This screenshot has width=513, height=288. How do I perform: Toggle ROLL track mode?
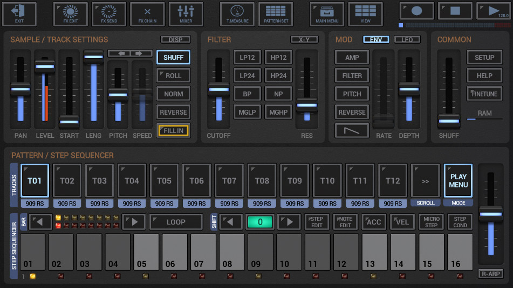pos(173,76)
